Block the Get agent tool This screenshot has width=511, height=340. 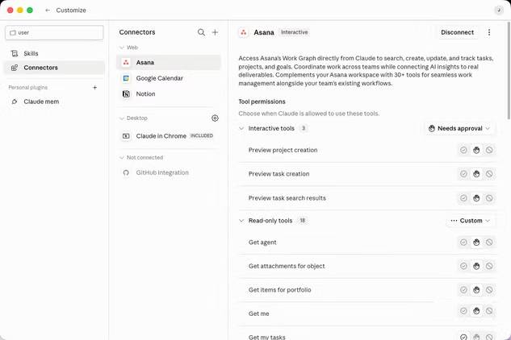click(489, 242)
